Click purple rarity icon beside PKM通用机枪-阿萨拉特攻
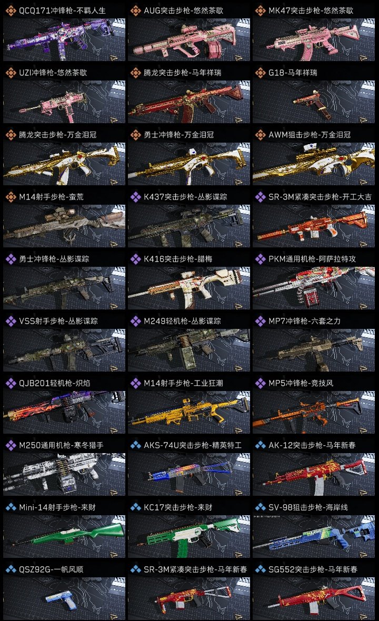This screenshot has height=621, width=379. (x=260, y=259)
